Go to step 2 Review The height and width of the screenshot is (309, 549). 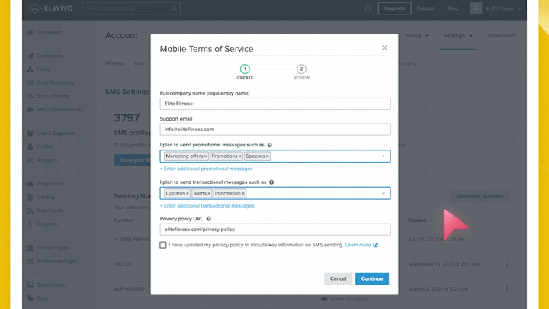[301, 72]
